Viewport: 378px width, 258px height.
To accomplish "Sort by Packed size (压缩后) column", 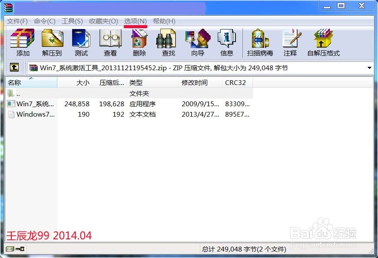I will (109, 82).
